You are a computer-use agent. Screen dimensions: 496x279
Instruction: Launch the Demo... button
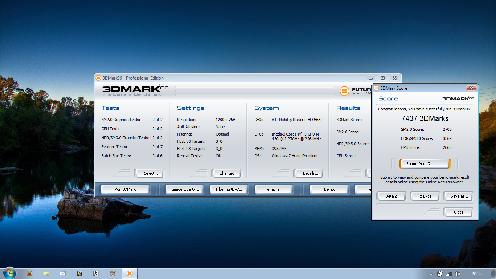pyautogui.click(x=329, y=189)
